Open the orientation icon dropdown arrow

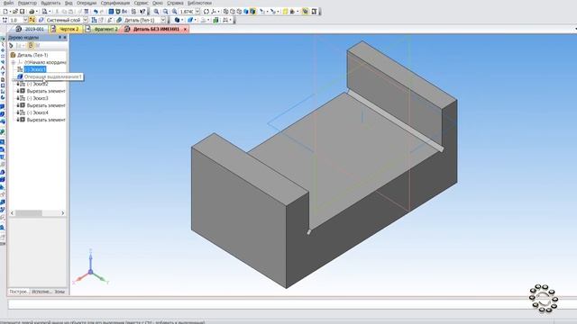pyautogui.click(x=218, y=12)
